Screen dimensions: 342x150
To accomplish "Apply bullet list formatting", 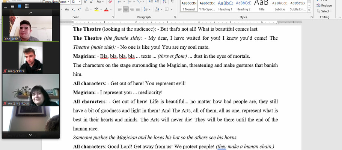I will click(119, 1).
